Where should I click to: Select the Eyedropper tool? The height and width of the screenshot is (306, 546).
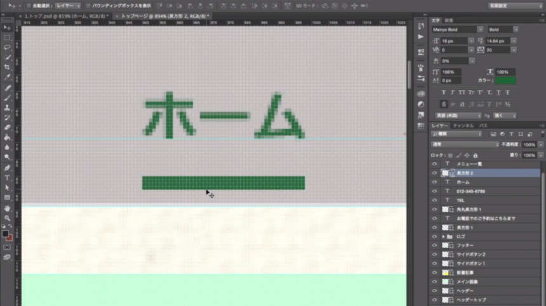(7, 77)
